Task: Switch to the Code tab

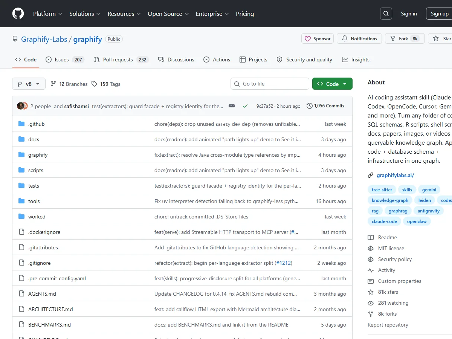Action: tap(26, 60)
